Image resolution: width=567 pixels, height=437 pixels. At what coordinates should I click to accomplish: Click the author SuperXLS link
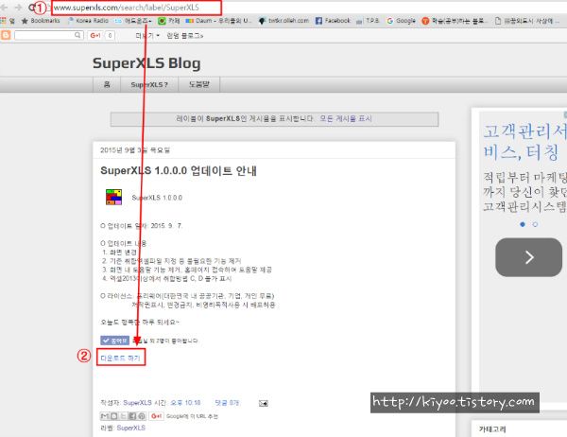pos(137,403)
